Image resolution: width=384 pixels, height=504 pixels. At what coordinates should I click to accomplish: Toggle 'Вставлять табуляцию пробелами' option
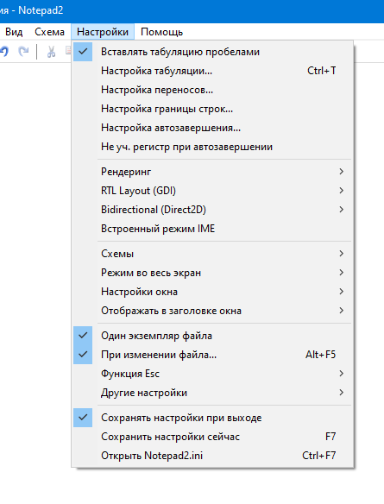pos(213,52)
